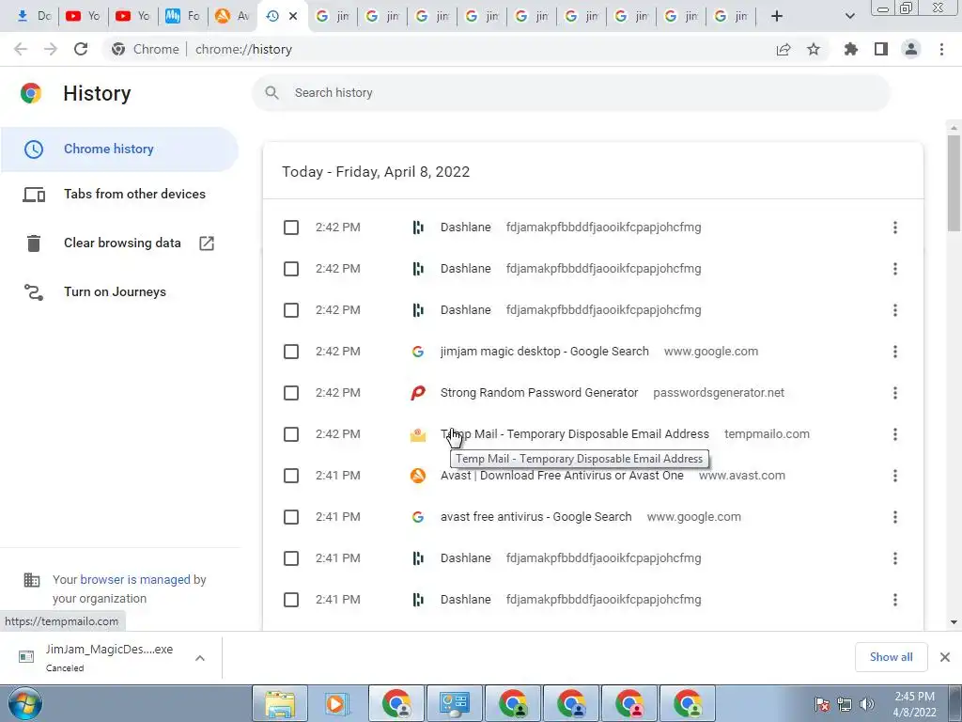Tick the jimjam magic desktop search checkbox

pos(291,352)
